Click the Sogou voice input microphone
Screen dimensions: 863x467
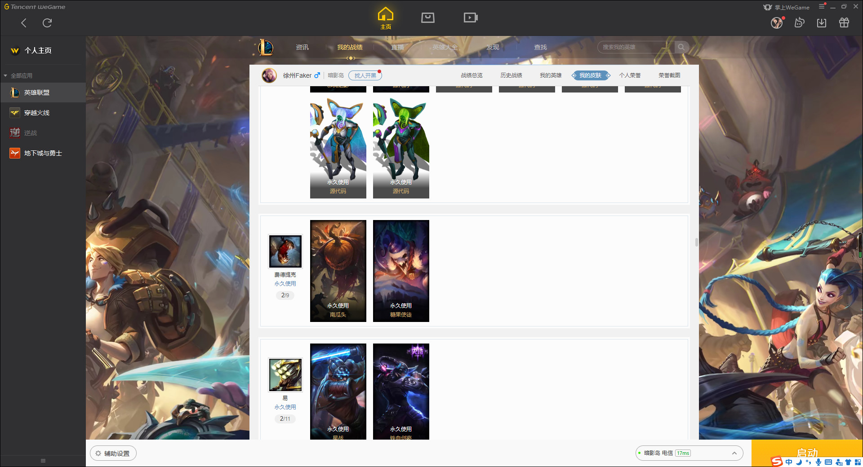[819, 462]
